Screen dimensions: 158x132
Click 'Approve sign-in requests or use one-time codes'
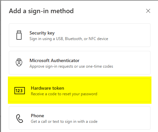[71, 66]
